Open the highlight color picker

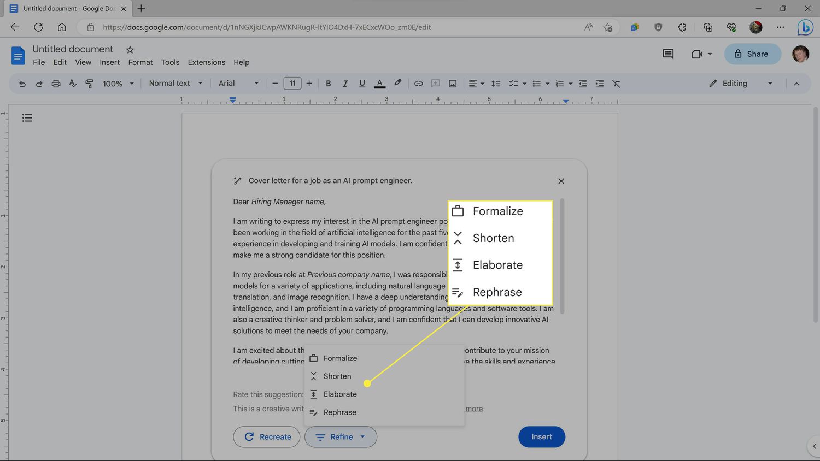point(397,84)
